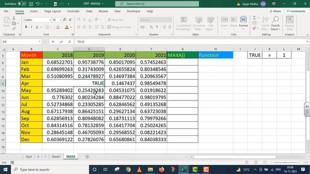310x174 pixels.
Task: Open Task View on taskbar
Action: point(106,170)
